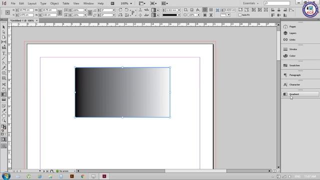Open effects (fx) button in control bar
This screenshot has height=180, width=320.
point(198,10)
